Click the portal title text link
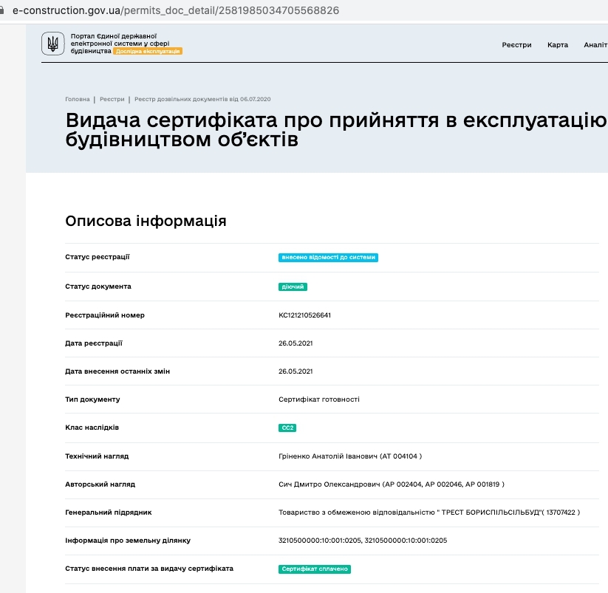This screenshot has width=608, height=593. point(120,44)
